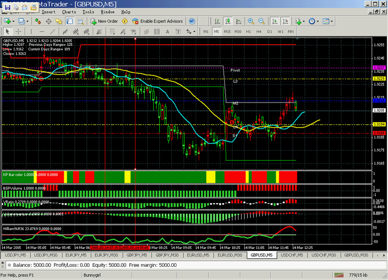The image size is (388, 280).
Task: Click the Zoom Out magnifier
Action: click(262, 21)
